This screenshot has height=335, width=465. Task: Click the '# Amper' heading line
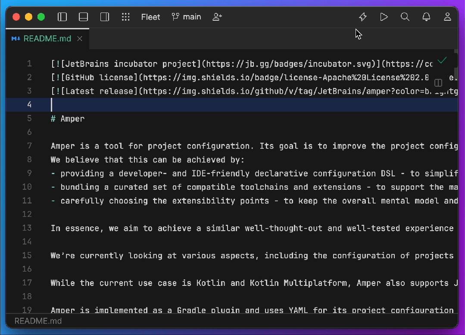pyautogui.click(x=68, y=119)
